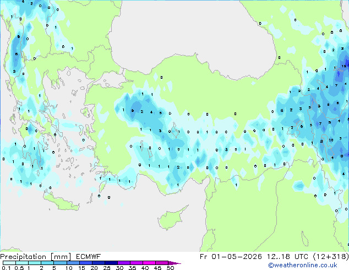Click the 45 to 50 mm legend swatch
The image size is (349, 270).
[x=162, y=263]
